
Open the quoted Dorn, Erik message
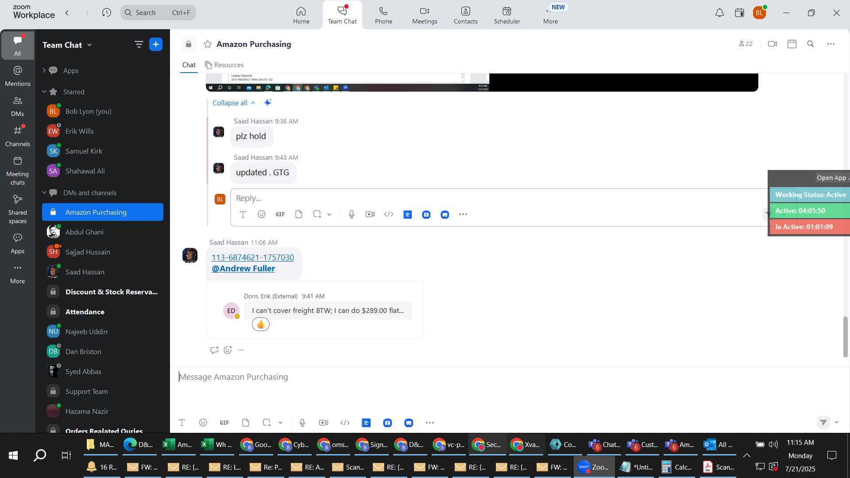(328, 311)
